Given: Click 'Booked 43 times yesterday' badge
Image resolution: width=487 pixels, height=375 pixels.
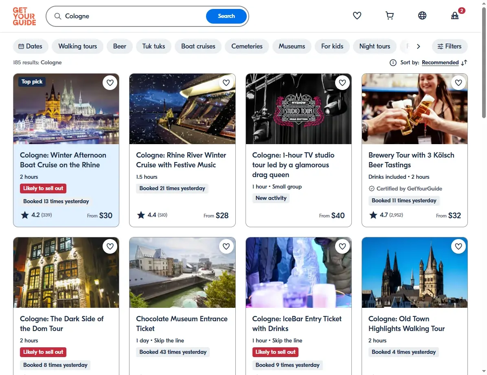Looking at the screenshot, I should point(173,352).
